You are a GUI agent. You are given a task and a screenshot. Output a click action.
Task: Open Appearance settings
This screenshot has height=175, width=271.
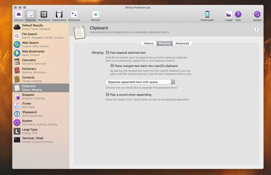[59, 16]
